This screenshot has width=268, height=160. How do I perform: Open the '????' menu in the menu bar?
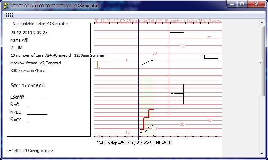pyautogui.click(x=10, y=15)
